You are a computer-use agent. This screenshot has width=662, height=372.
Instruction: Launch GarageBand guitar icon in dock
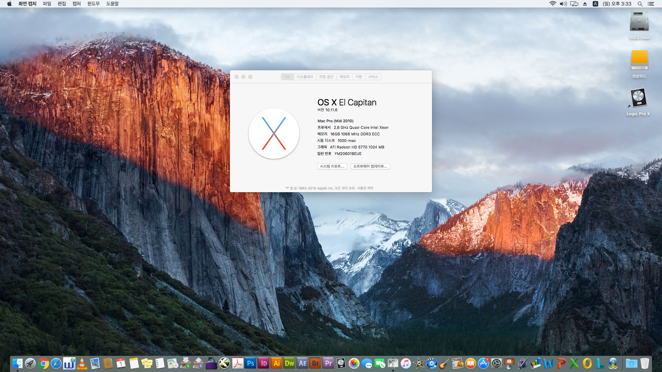(444, 363)
